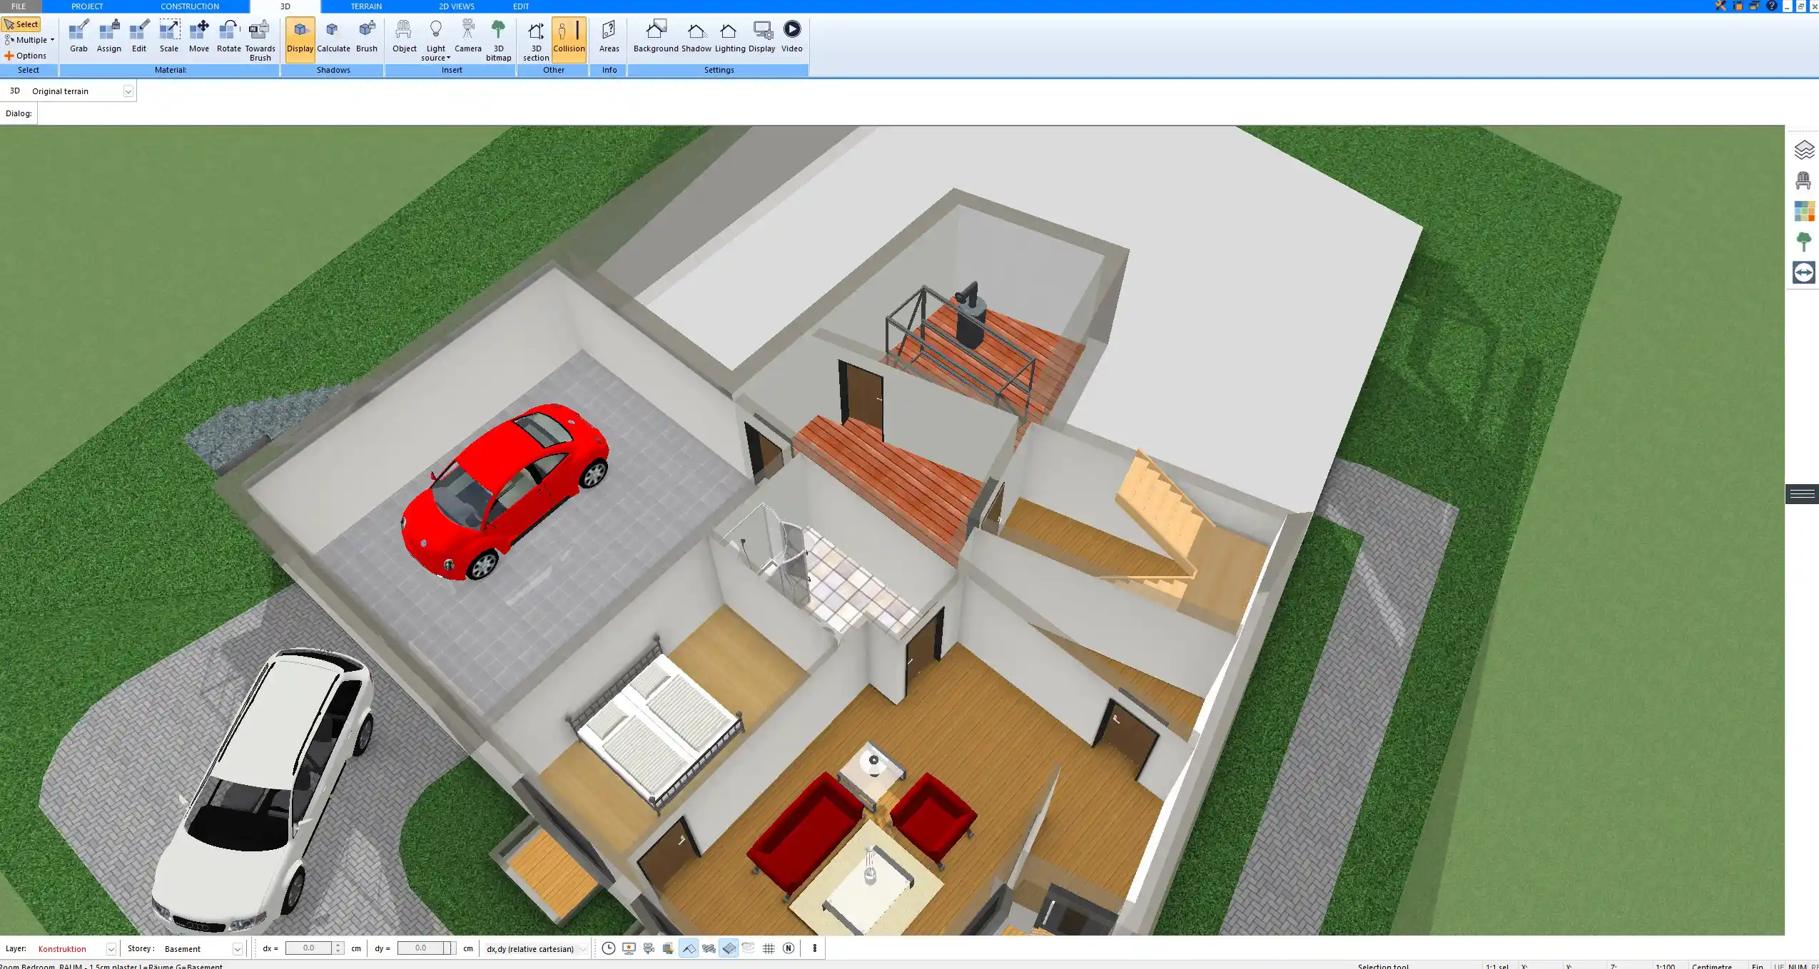
Task: Open Lighting settings
Action: tap(729, 36)
